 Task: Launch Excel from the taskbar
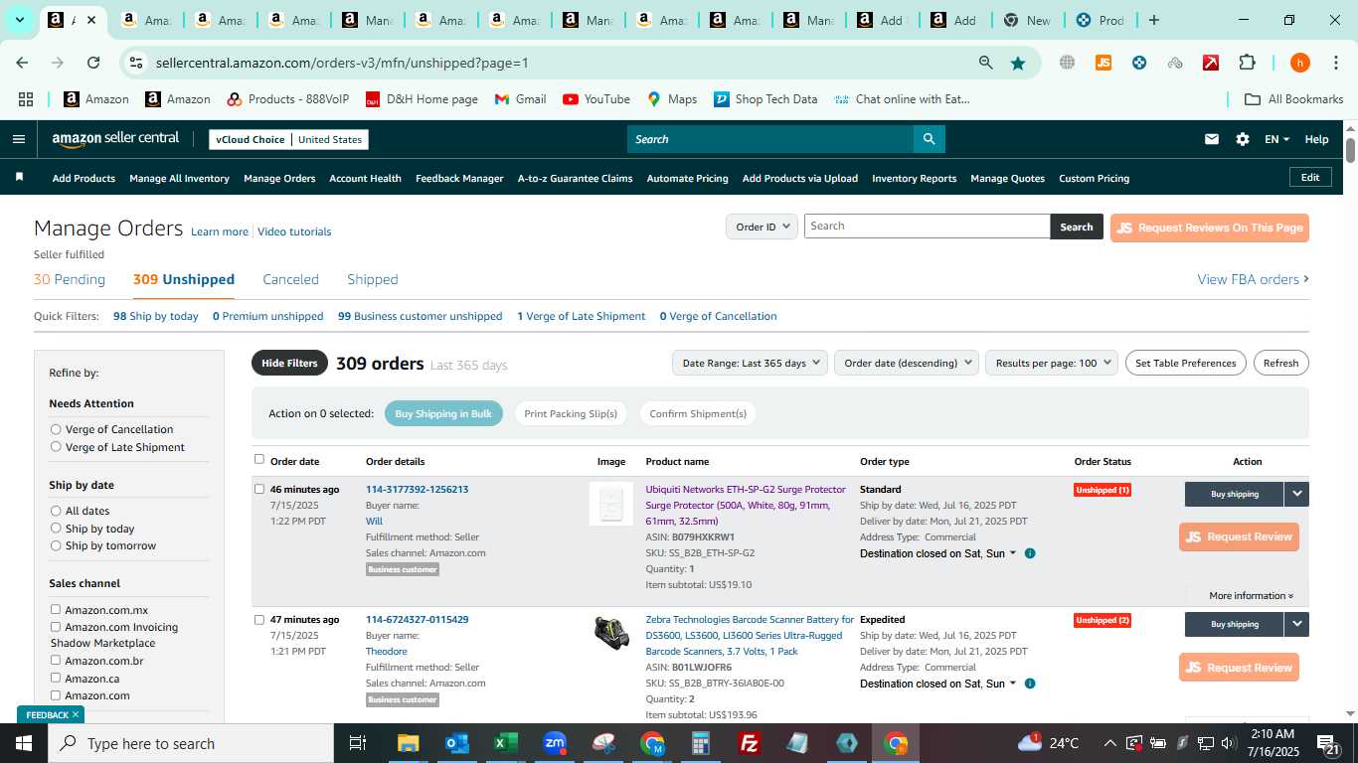pyautogui.click(x=505, y=743)
